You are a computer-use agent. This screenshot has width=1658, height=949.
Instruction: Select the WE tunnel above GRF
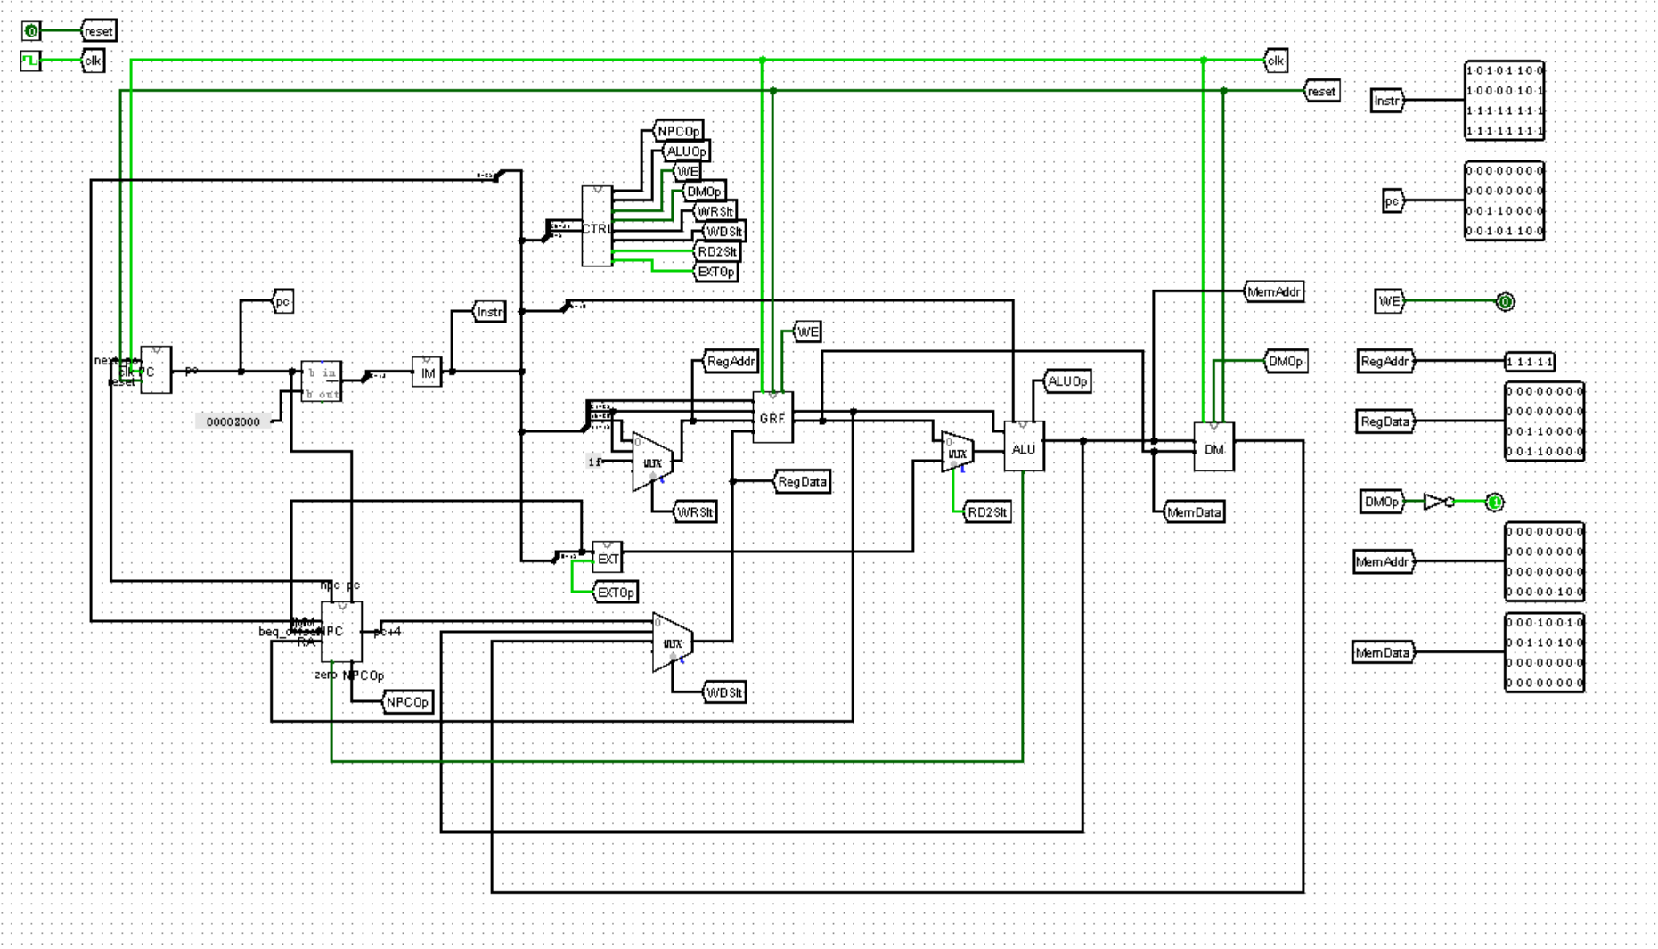(807, 331)
